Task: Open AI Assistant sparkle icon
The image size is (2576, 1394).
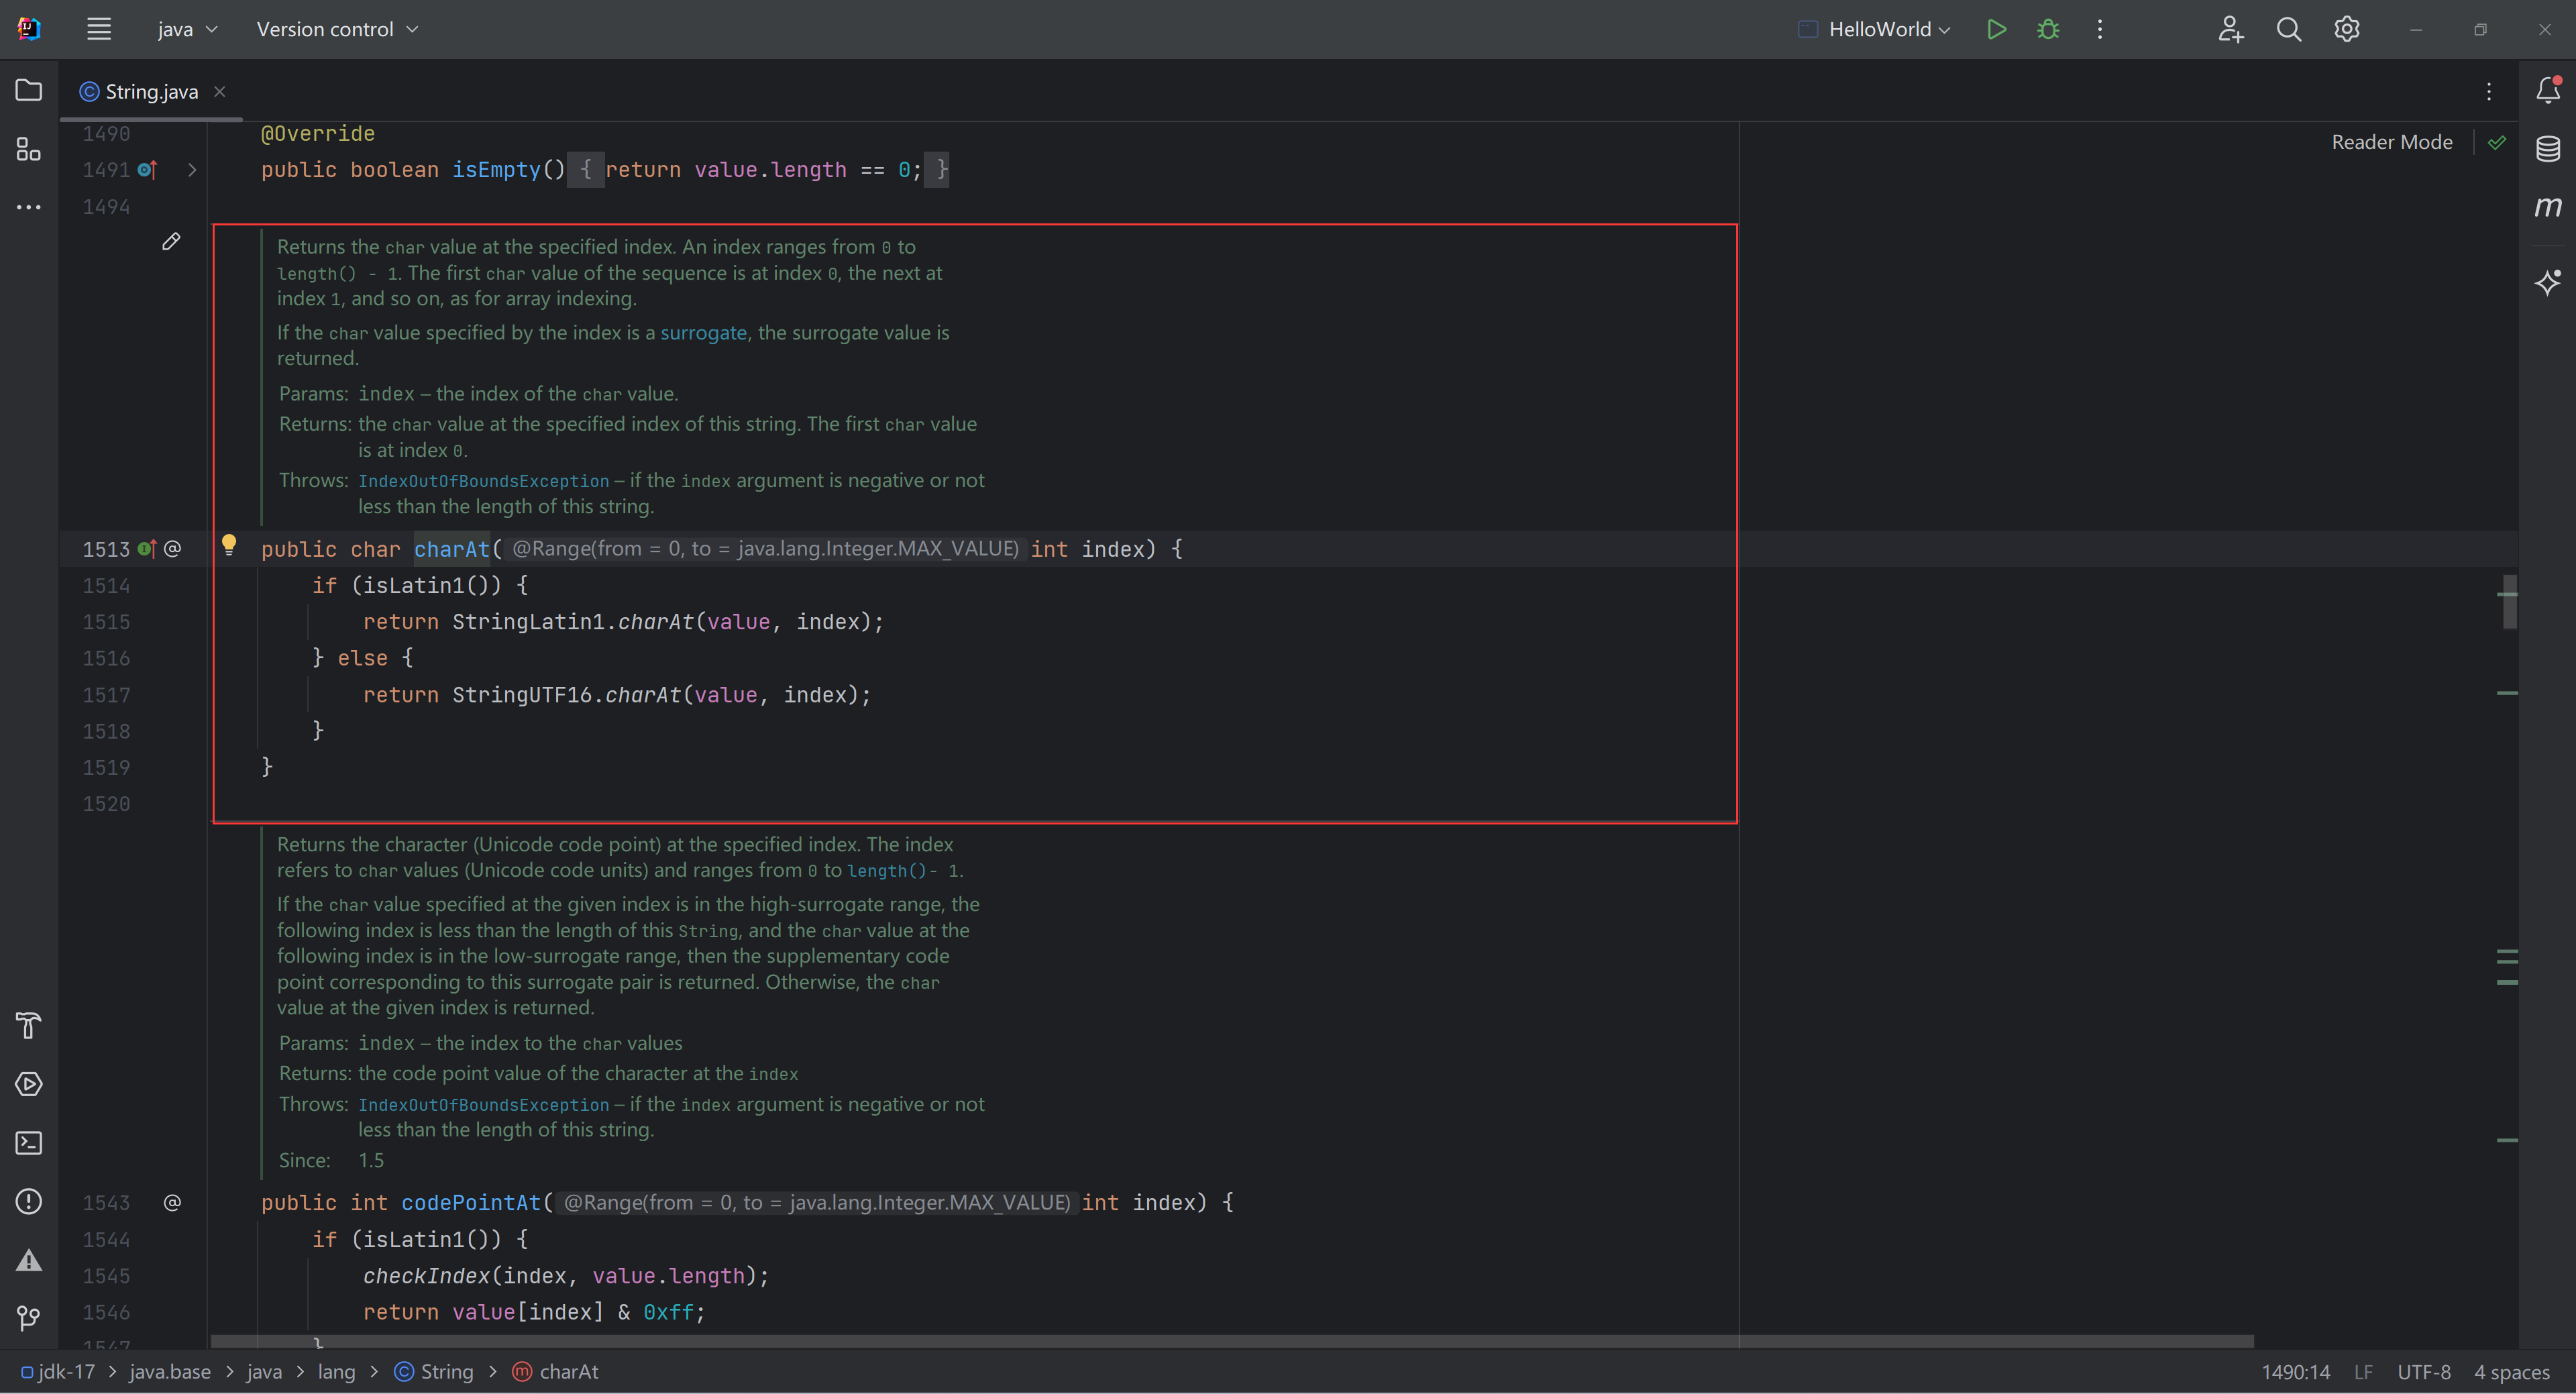Action: pos(2548,282)
